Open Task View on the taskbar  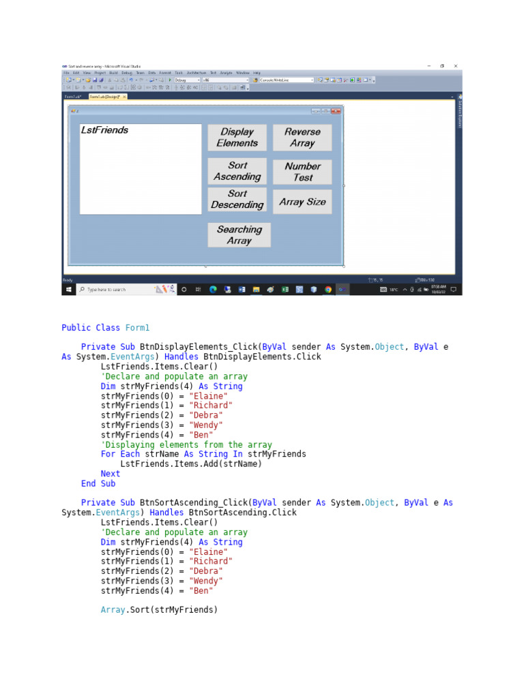(199, 289)
